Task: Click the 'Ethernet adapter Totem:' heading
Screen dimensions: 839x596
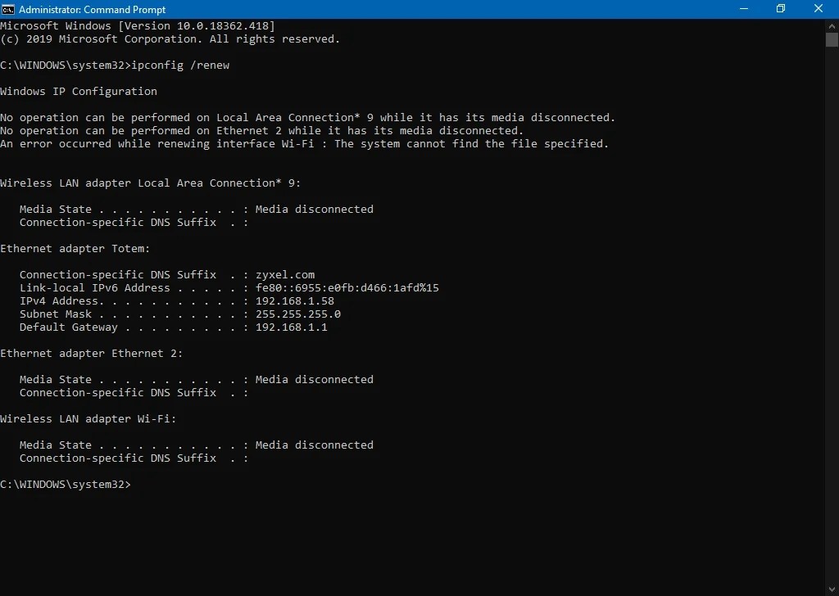Action: pyautogui.click(x=75, y=249)
